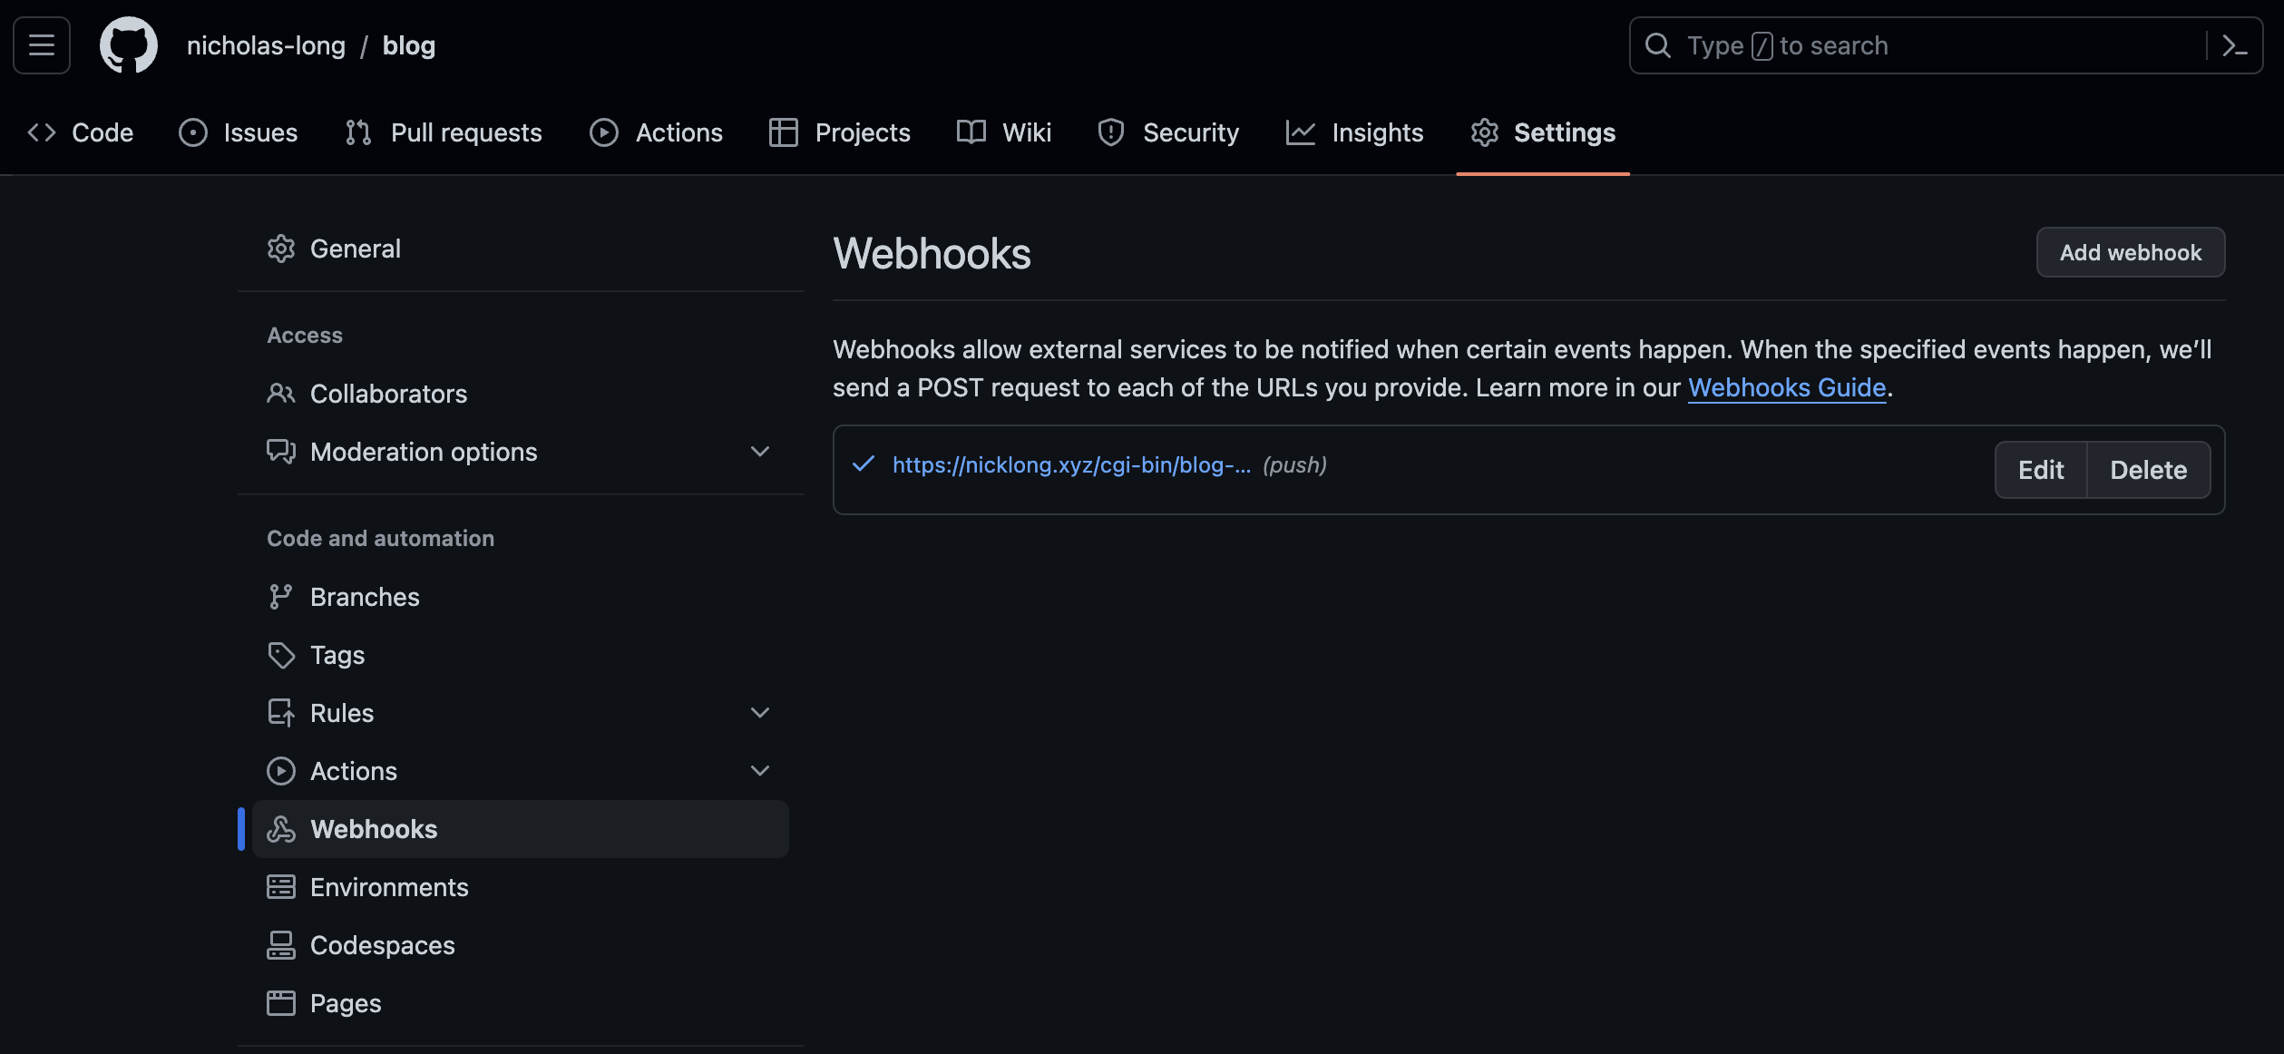Select Webhooks in sidebar
Viewport: 2284px width, 1054px height.
pyautogui.click(x=521, y=829)
